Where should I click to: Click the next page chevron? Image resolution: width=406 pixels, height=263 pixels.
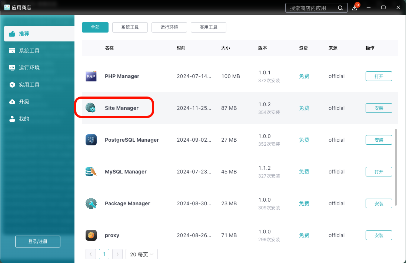pyautogui.click(x=117, y=254)
